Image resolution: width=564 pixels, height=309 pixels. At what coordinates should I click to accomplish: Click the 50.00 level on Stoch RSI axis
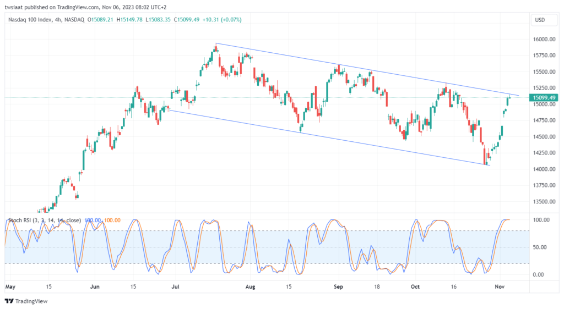pyautogui.click(x=540, y=247)
